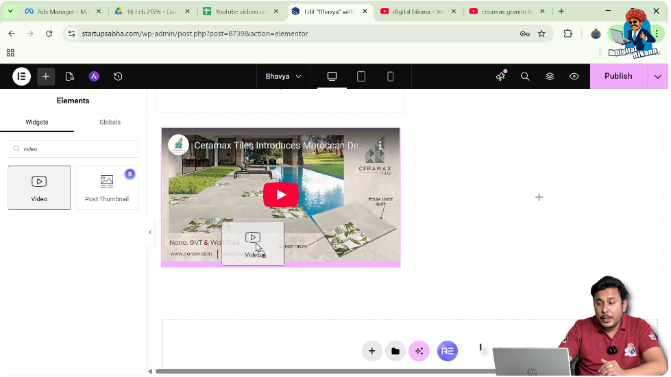Switch to digital bikana YouTube tab

click(x=419, y=12)
